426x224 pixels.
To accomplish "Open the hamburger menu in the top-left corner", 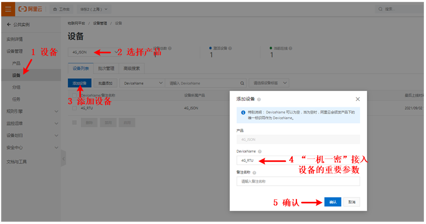I will tap(8, 9).
